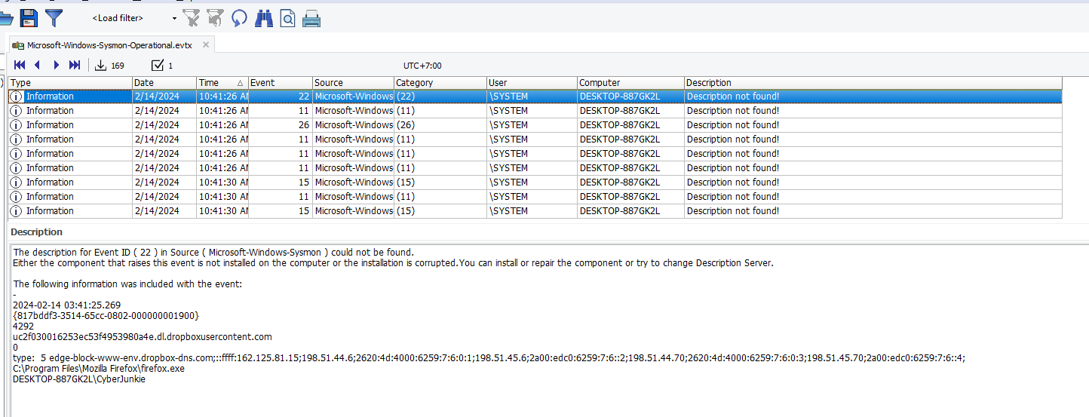
Task: Clear filter using crossed funnel icon
Action: click(192, 18)
